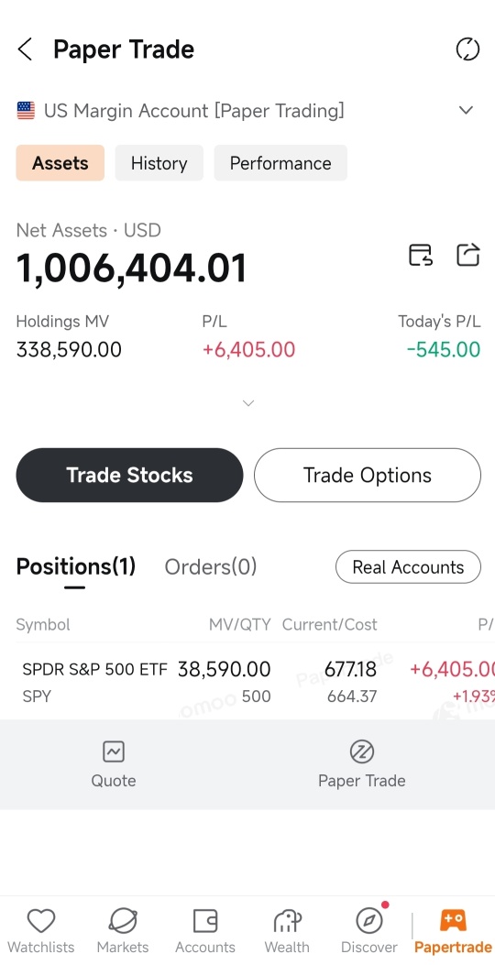495x965 pixels.
Task: Expand the US Margin Account dropdown
Action: point(466,110)
